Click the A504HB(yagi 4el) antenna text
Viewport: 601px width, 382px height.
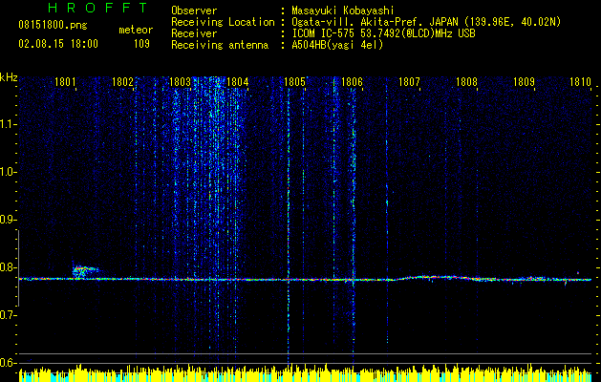pos(337,45)
